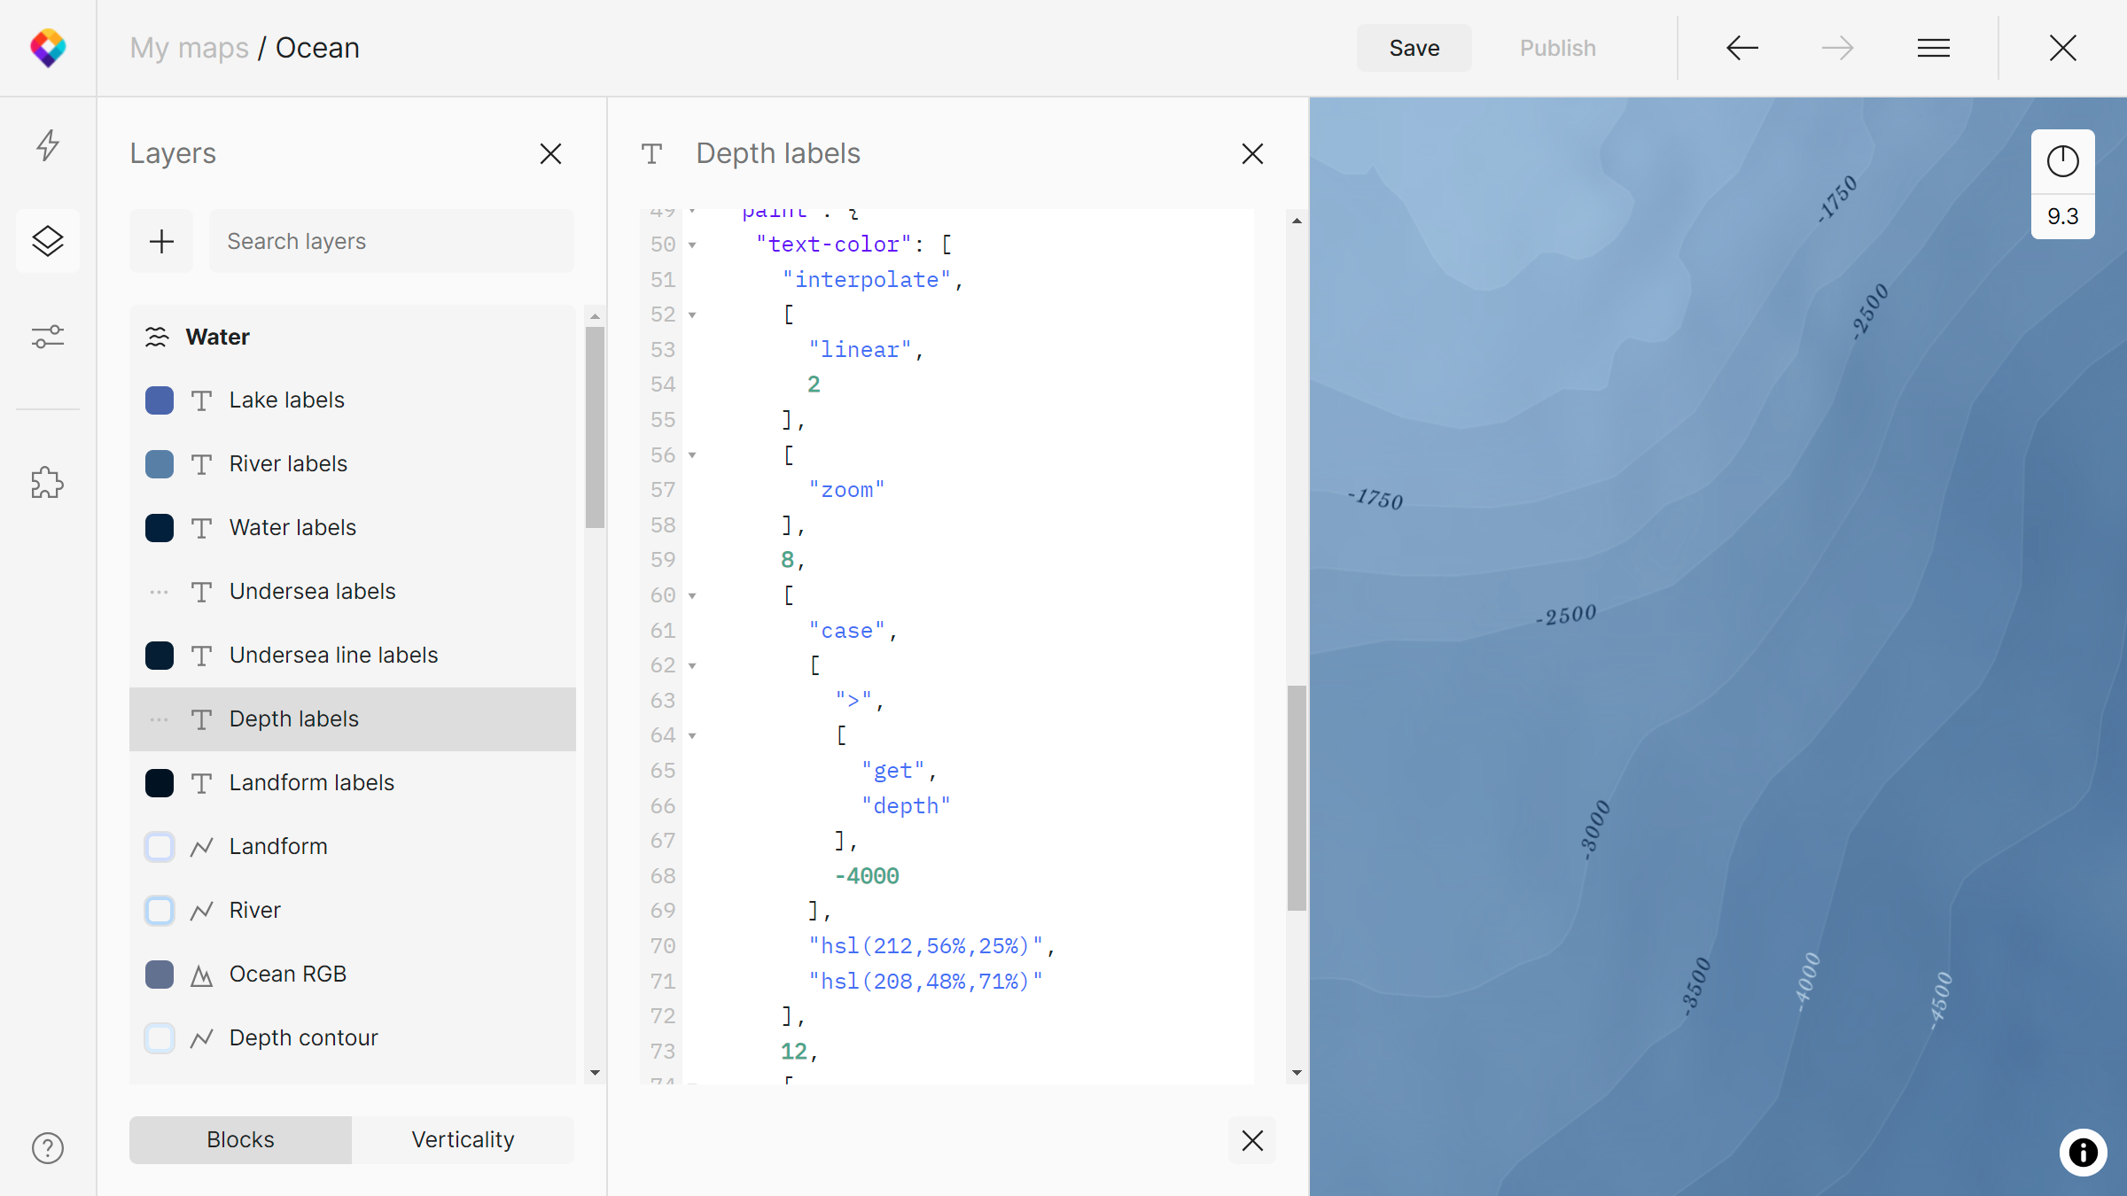The image size is (2127, 1196).
Task: Open the Layers stack sidebar icon
Action: click(48, 241)
